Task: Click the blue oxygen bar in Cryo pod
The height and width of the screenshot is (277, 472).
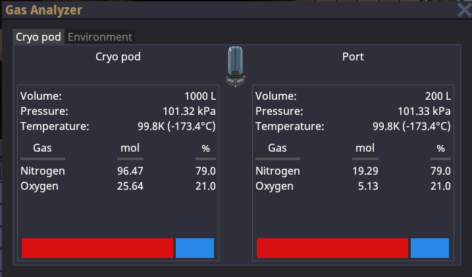Action: point(195,248)
